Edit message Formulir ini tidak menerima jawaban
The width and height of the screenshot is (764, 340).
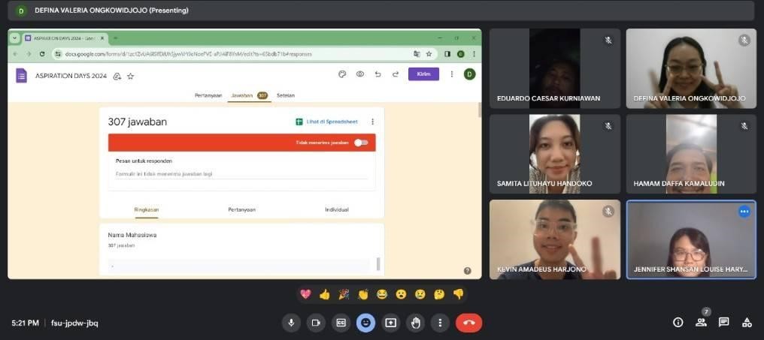click(x=241, y=173)
